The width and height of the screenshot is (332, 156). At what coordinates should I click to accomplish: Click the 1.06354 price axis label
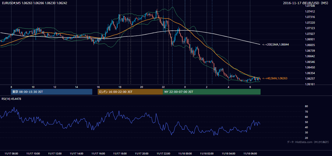tap(310, 73)
